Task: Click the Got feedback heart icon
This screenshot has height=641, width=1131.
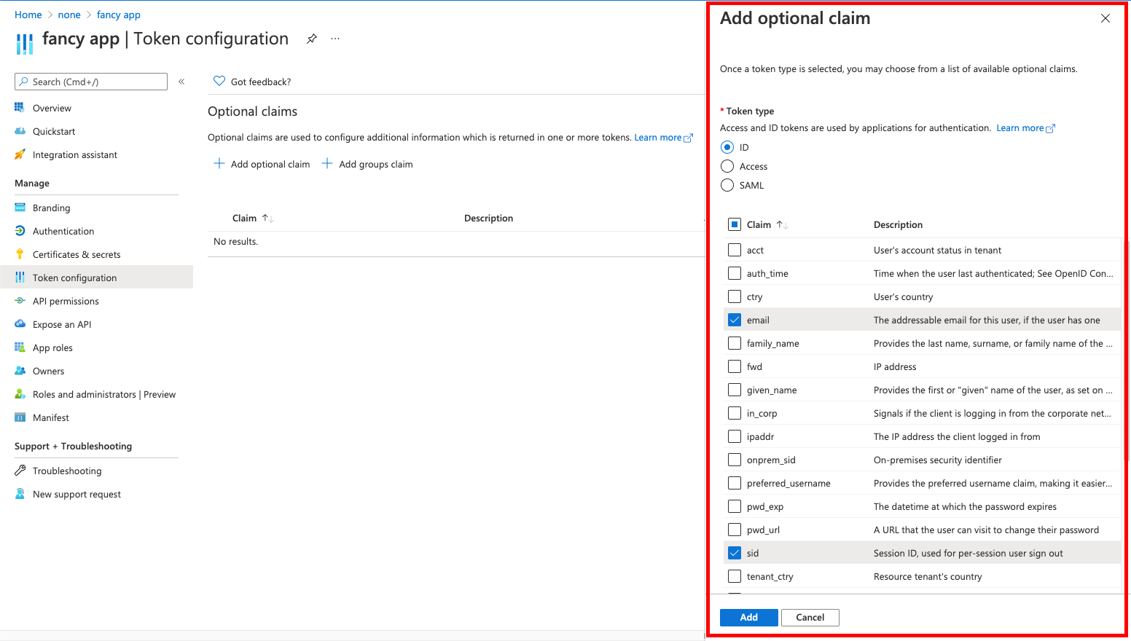Action: [x=219, y=81]
